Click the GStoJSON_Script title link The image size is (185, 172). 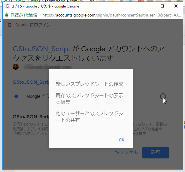[41, 49]
